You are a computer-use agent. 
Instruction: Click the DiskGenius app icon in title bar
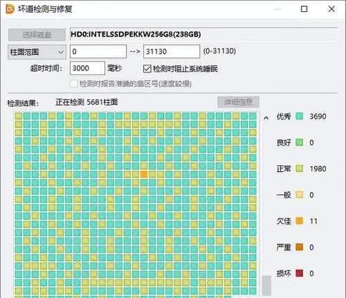click(x=10, y=9)
